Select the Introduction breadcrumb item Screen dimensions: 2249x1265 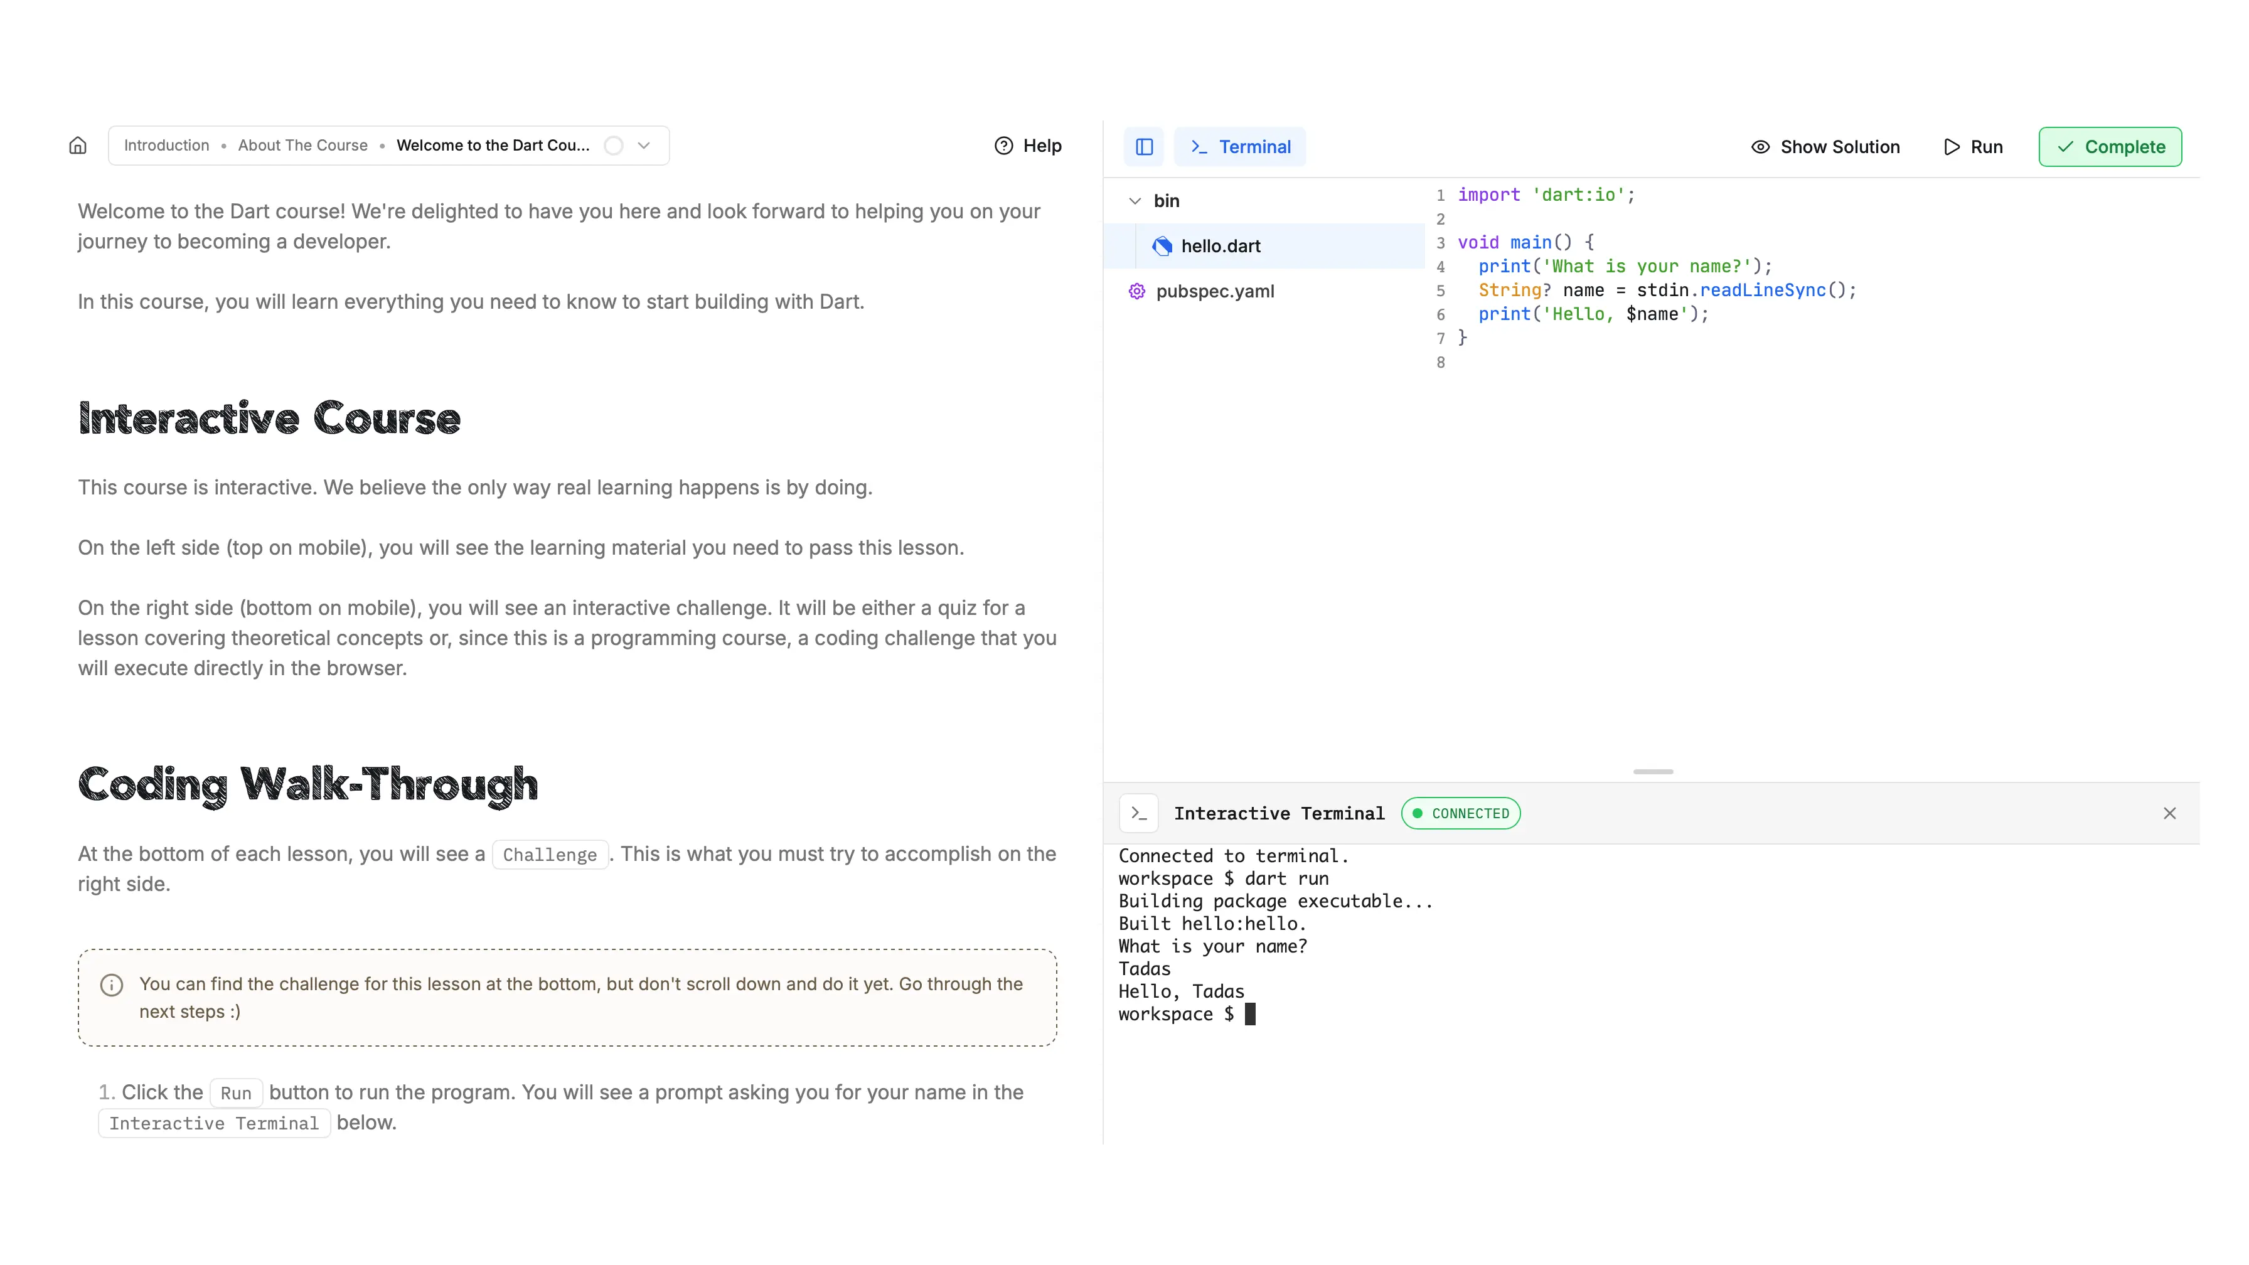pos(167,146)
